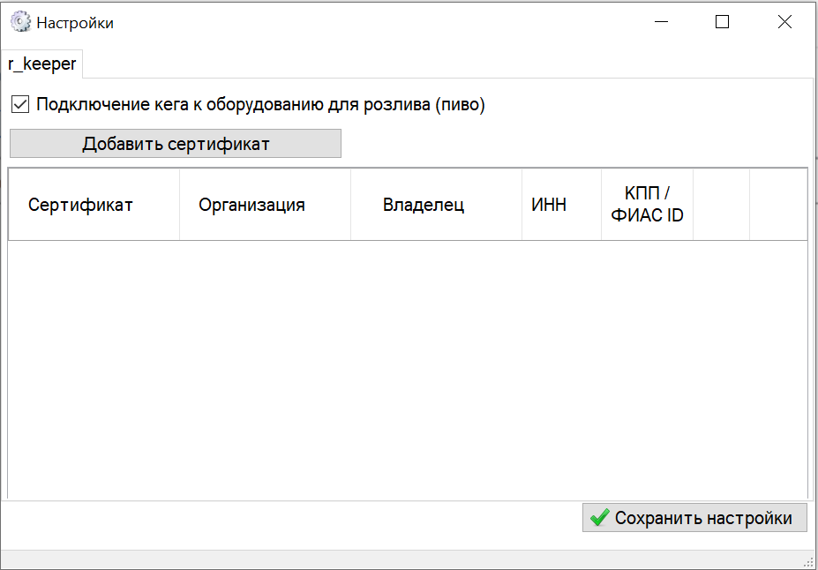Click Сохранить настройки to save settings
This screenshot has width=818, height=570.
pos(694,518)
